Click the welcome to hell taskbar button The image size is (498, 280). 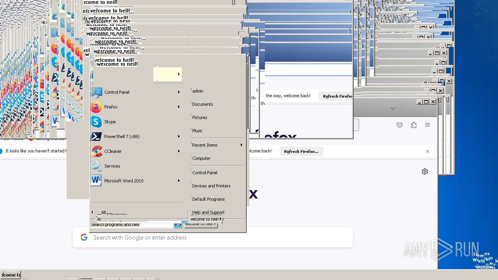tap(11, 275)
